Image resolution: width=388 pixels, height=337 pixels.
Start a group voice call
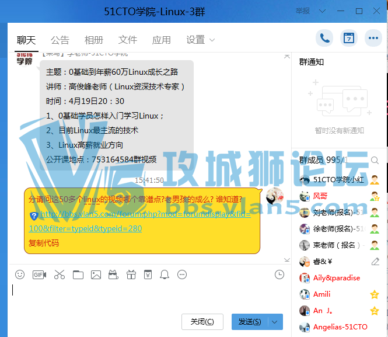324,38
